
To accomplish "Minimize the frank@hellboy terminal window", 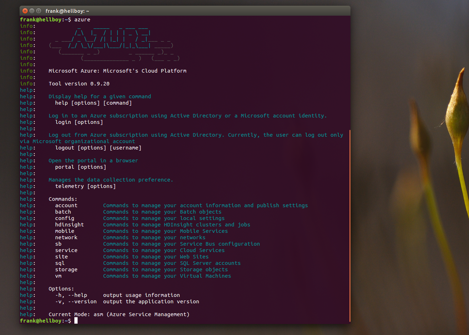I will [32, 11].
